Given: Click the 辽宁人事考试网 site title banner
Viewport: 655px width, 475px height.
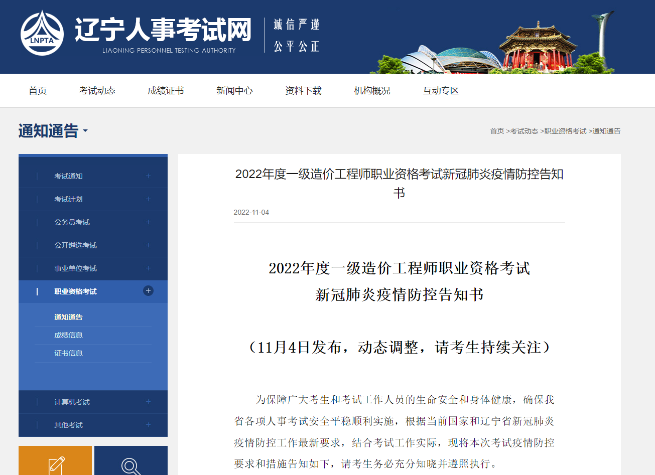Looking at the screenshot, I should coord(163,31).
